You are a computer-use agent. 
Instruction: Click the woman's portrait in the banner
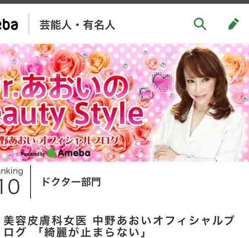click(x=198, y=104)
